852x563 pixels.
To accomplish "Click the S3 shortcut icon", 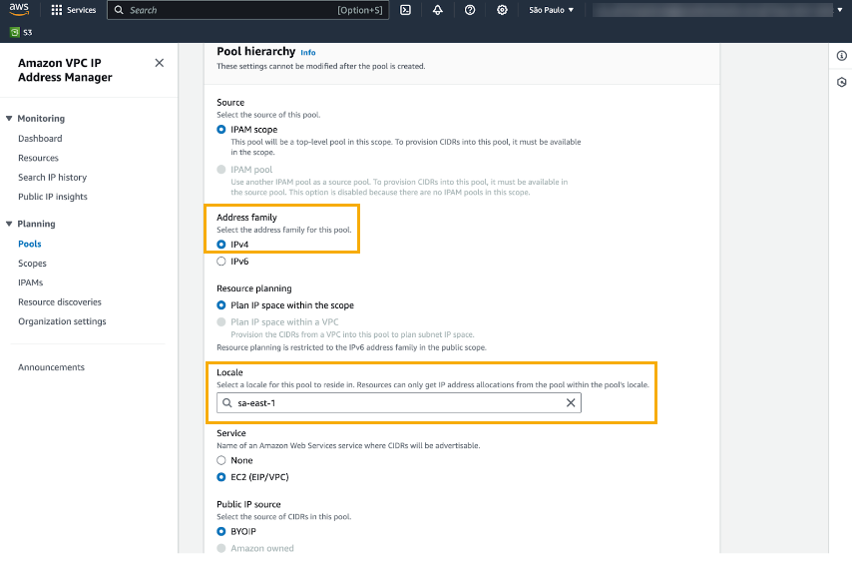I will pyautogui.click(x=15, y=32).
